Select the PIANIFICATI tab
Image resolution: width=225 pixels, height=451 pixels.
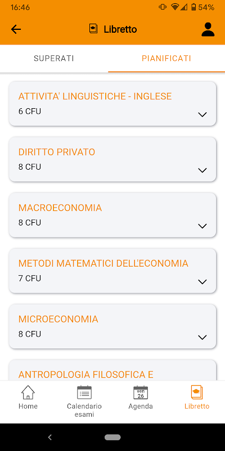166,59
